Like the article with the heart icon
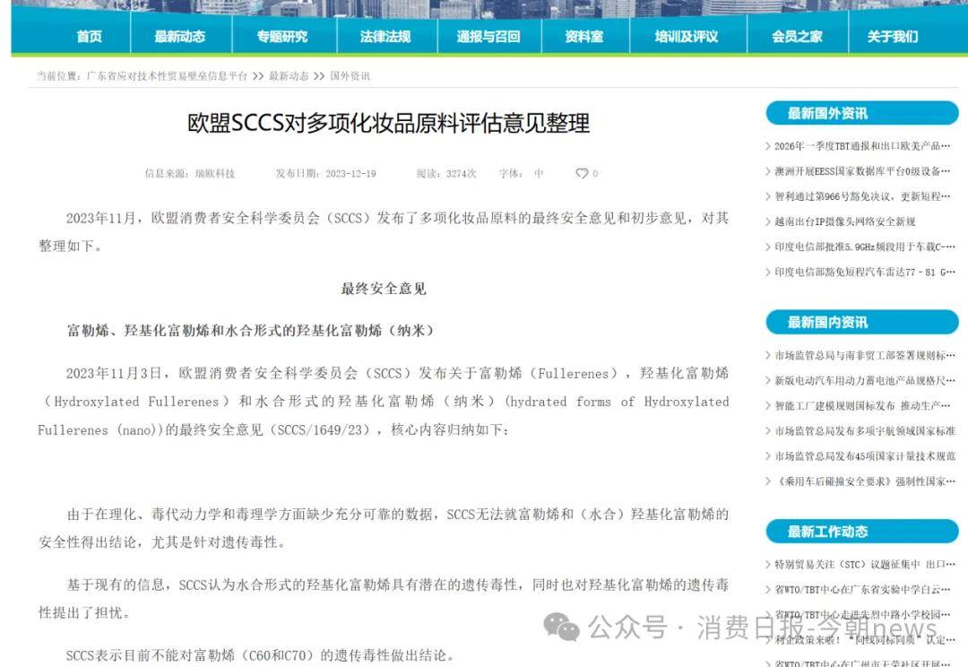 coord(582,174)
